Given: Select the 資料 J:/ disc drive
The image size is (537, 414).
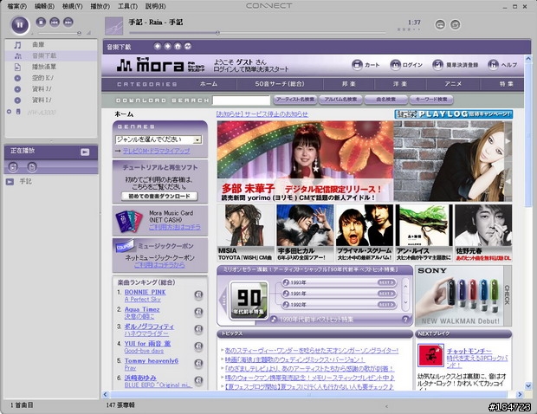Looking at the screenshot, I should click(x=51, y=89).
